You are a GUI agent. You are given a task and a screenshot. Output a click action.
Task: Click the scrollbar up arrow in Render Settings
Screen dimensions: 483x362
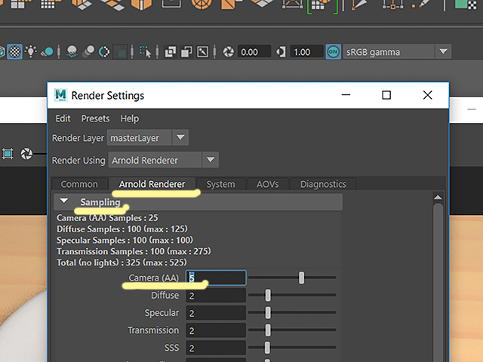click(x=438, y=197)
